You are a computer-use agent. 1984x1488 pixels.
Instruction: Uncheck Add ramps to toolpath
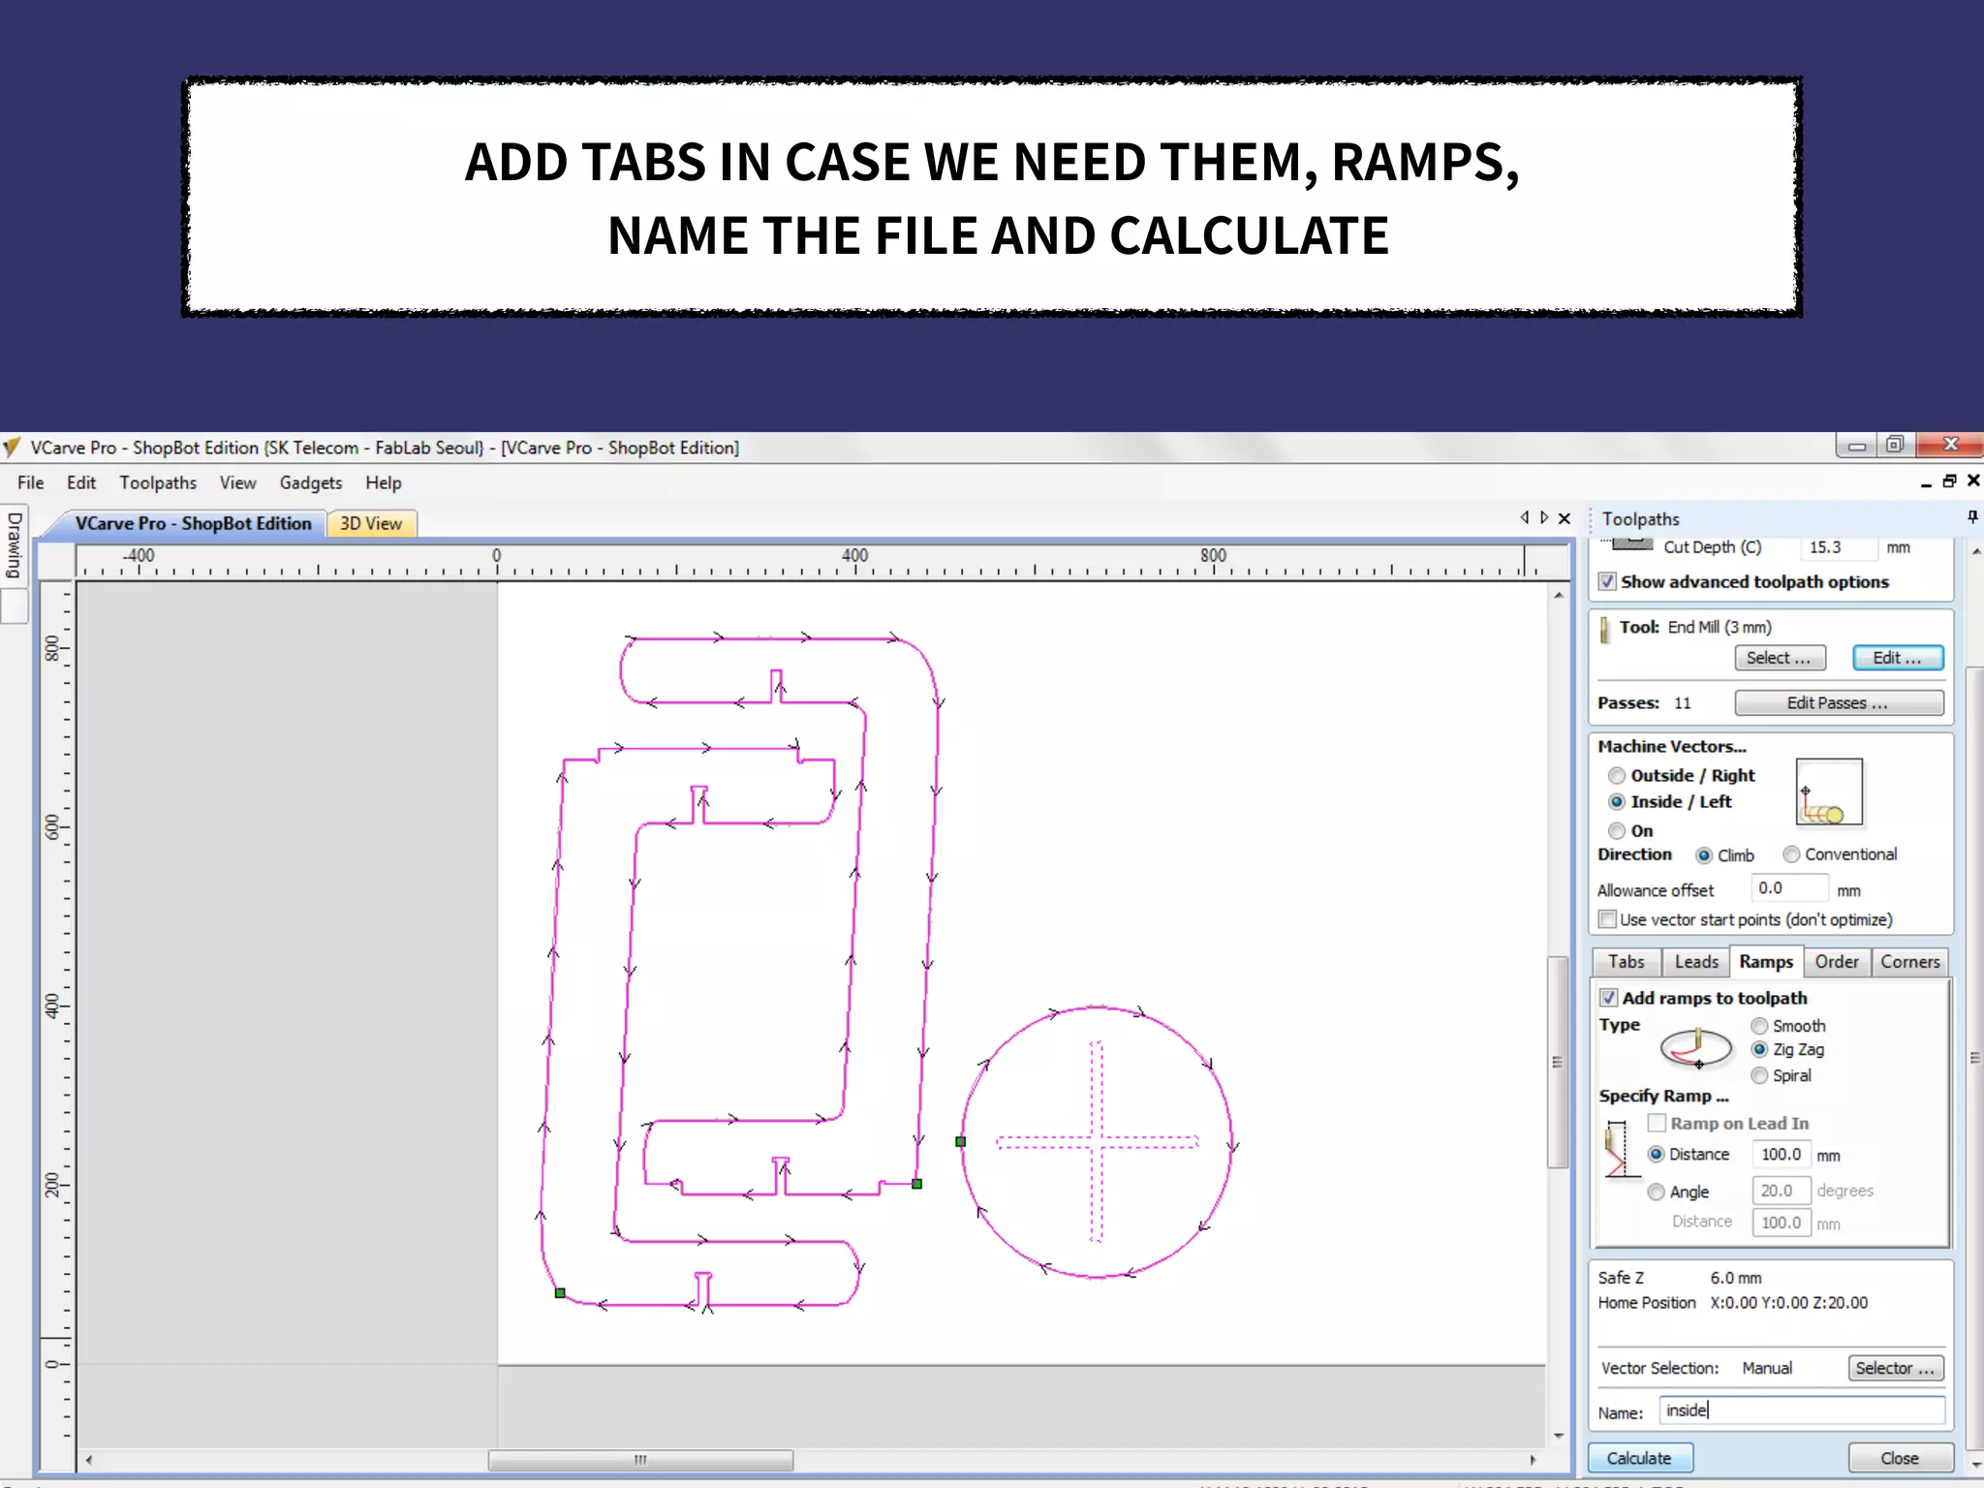[1608, 998]
